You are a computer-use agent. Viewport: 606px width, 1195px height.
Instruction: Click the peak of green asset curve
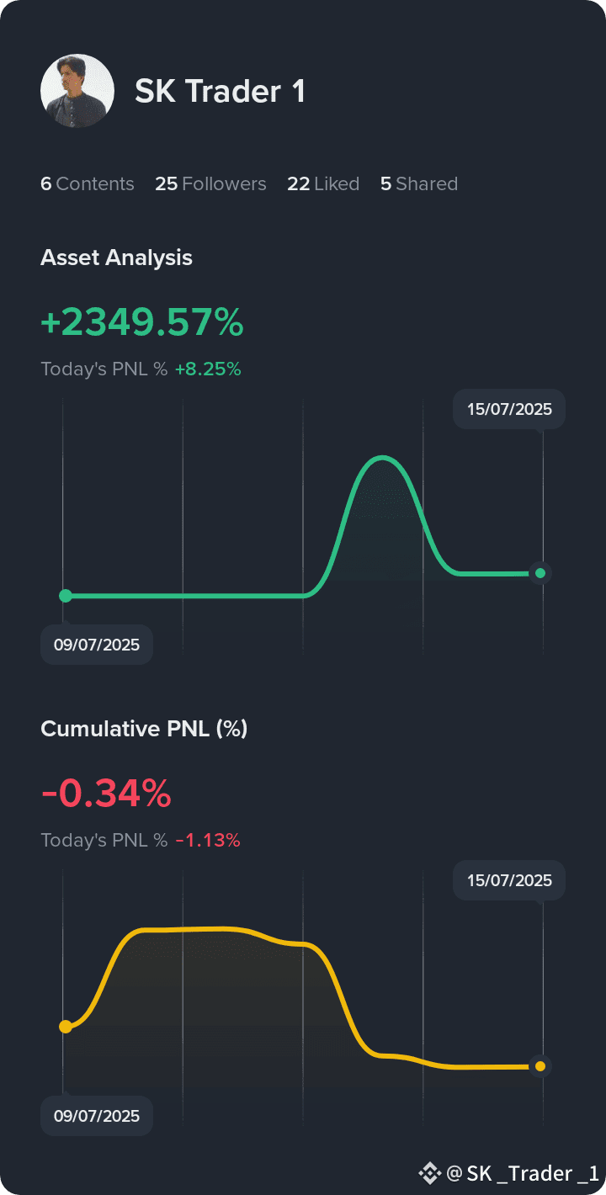click(384, 458)
